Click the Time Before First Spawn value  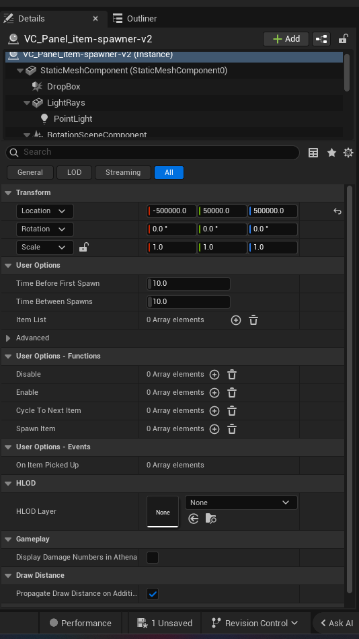pos(188,284)
